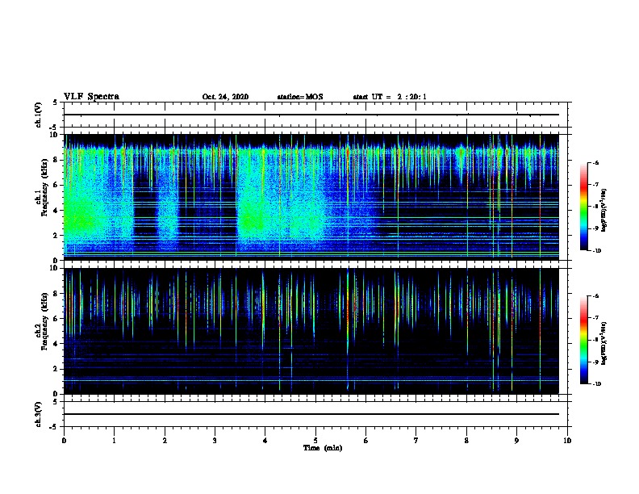The width and height of the screenshot is (639, 494).
Task: Click the ch.1 voltage waveform trace
Action: 311,115
